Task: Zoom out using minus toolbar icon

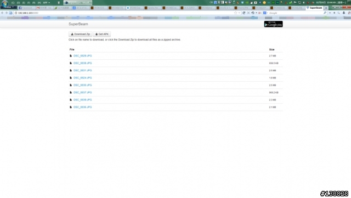Action: tap(330, 13)
